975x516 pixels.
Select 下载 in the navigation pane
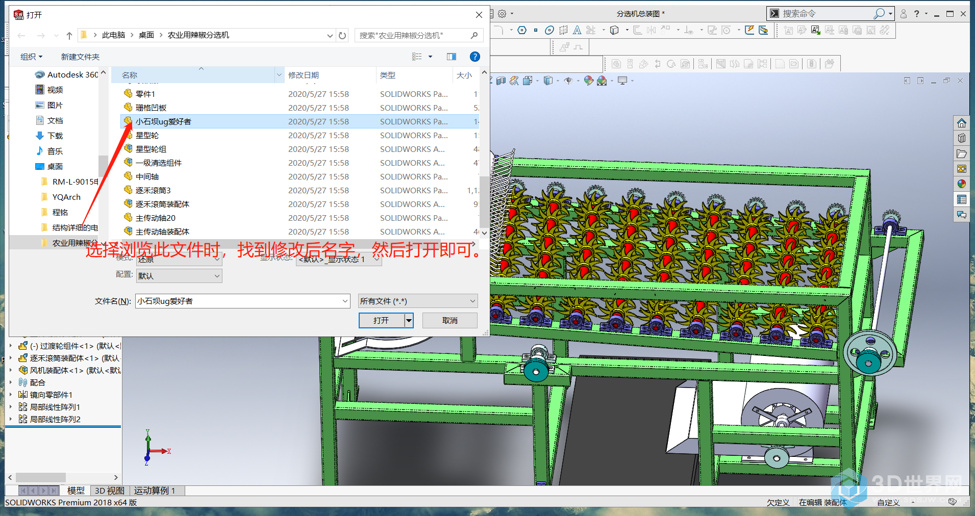tap(55, 136)
